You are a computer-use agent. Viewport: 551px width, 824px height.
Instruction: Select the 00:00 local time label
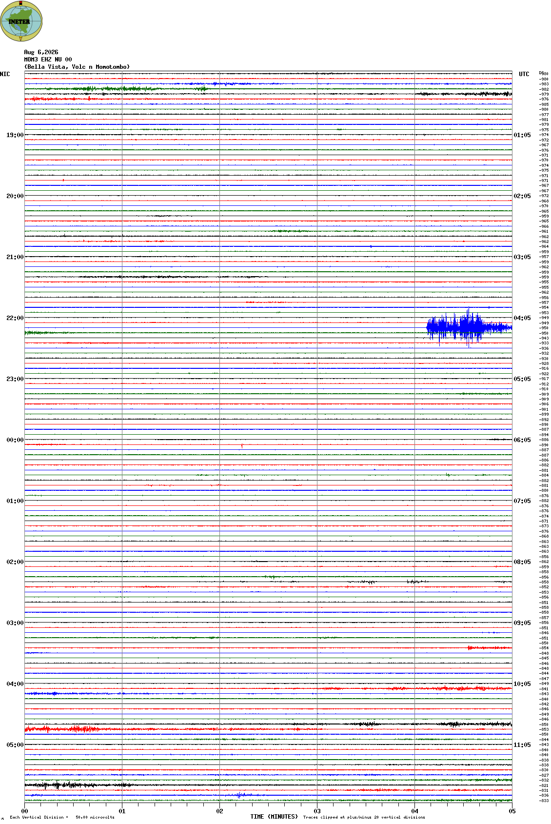(15, 440)
